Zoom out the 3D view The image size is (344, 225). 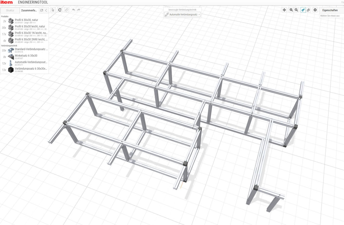[296, 10]
